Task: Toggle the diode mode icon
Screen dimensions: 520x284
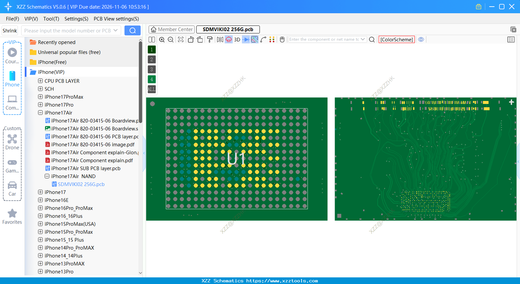Action: [246, 40]
